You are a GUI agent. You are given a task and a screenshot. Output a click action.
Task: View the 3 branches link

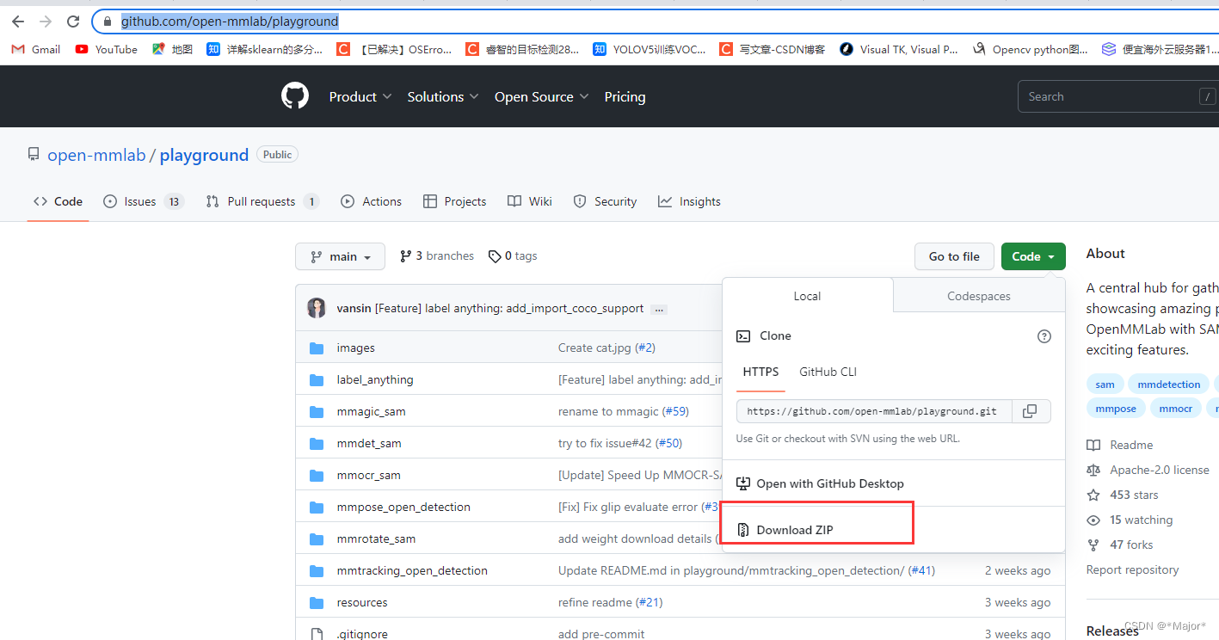[437, 256]
